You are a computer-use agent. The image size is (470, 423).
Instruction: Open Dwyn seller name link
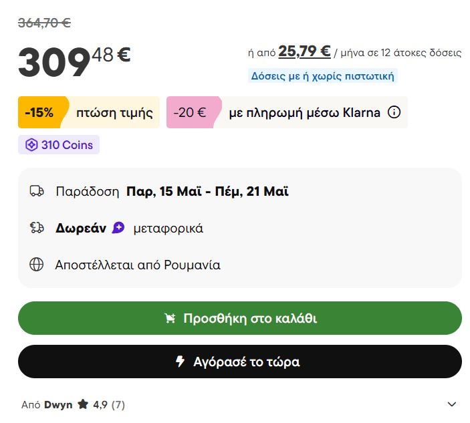pyautogui.click(x=58, y=405)
